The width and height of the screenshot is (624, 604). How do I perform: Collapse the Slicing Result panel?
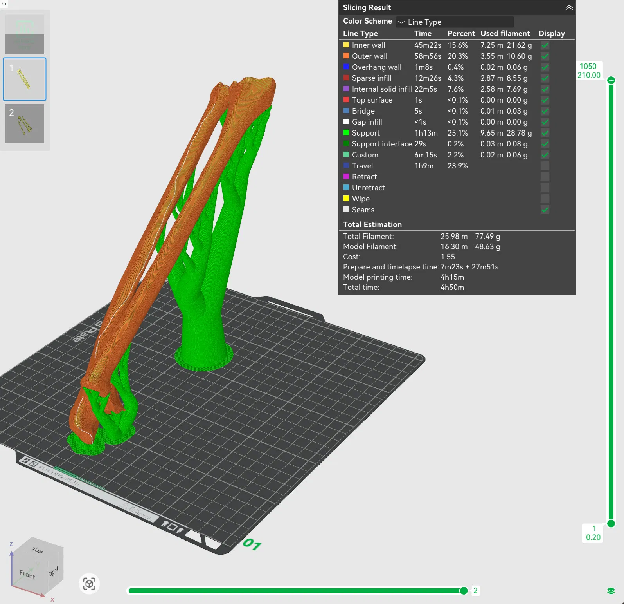coord(569,8)
